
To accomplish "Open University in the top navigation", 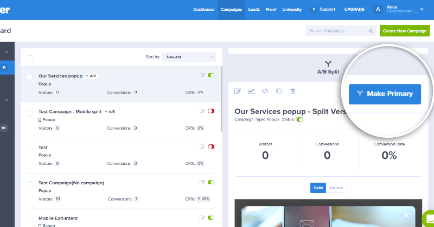I will pos(292,9).
